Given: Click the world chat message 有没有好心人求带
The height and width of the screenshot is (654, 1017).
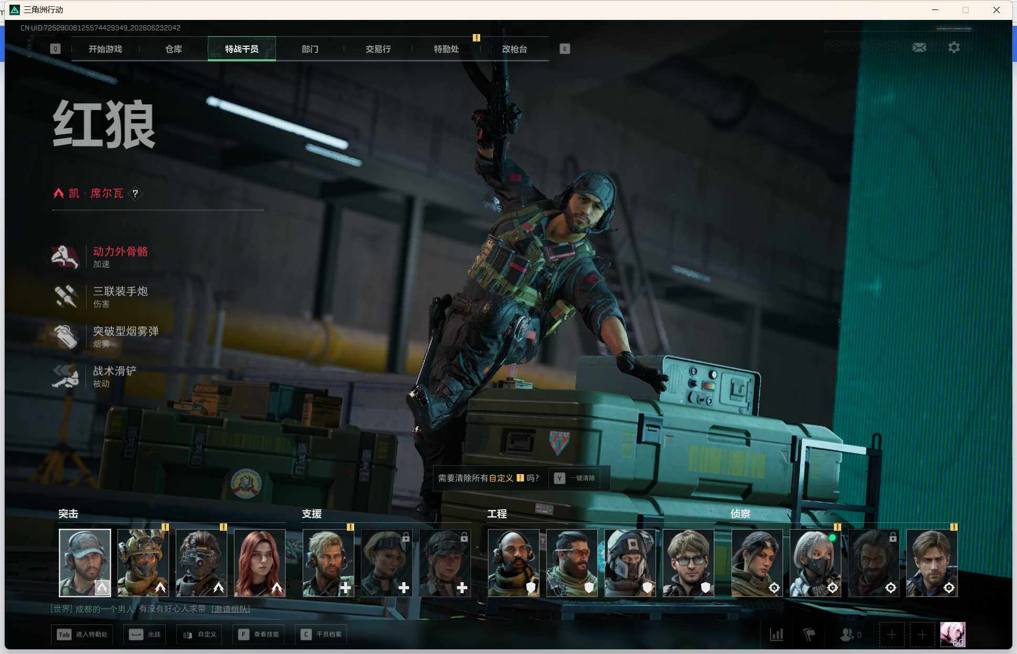Looking at the screenshot, I should tap(173, 609).
